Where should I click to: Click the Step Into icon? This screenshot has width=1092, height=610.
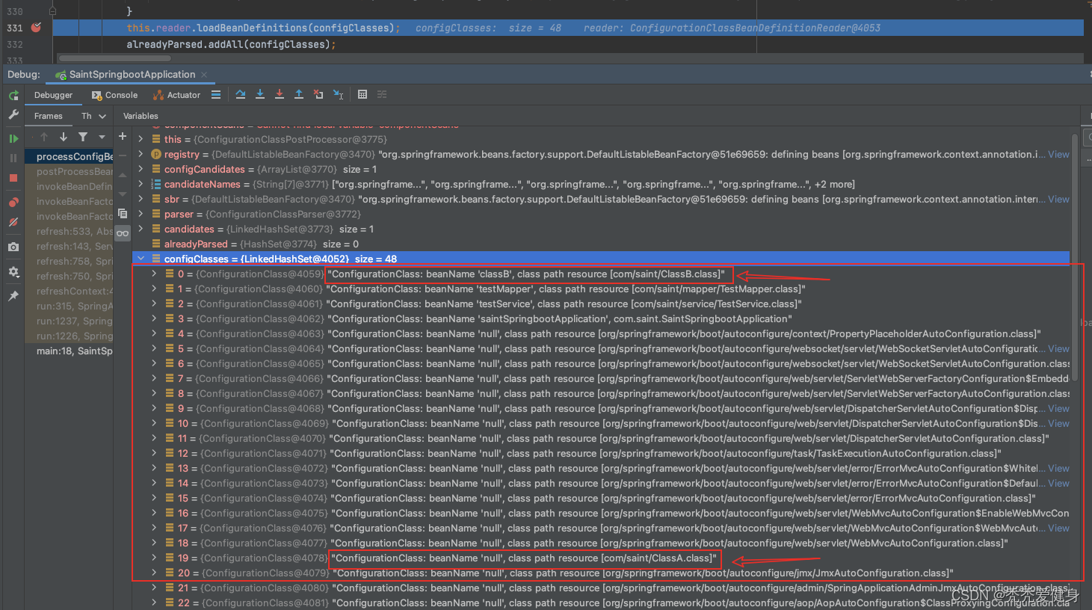(x=259, y=95)
